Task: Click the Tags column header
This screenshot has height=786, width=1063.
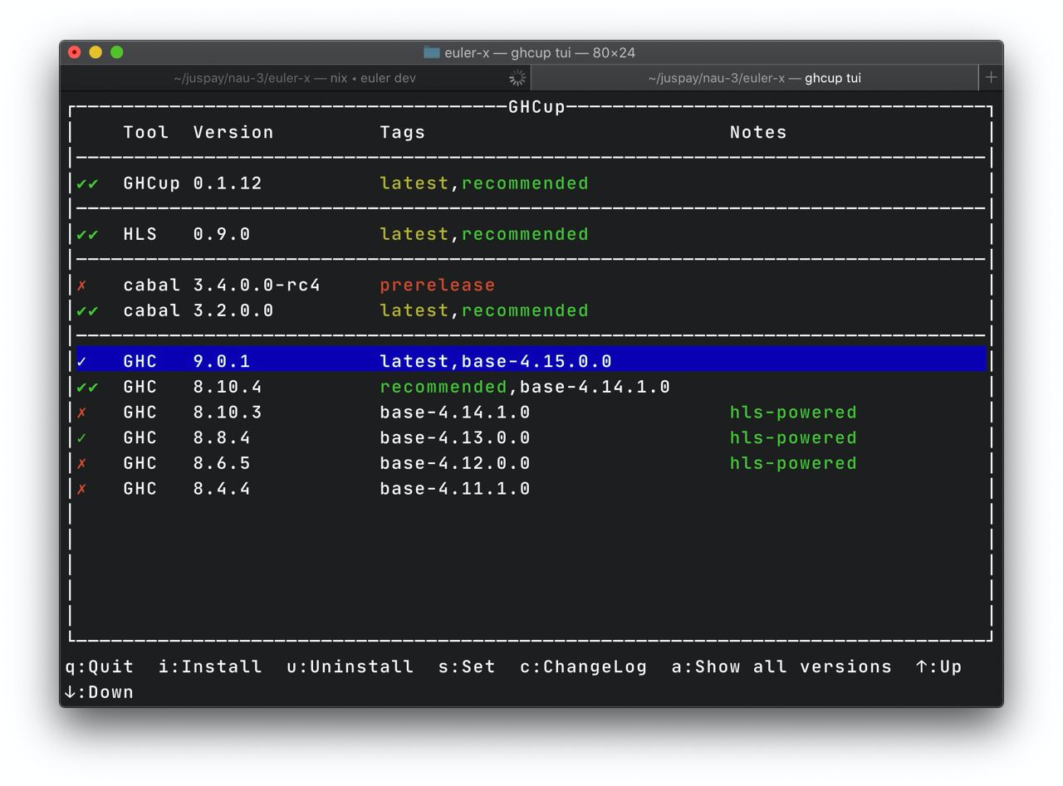Action: [403, 133]
